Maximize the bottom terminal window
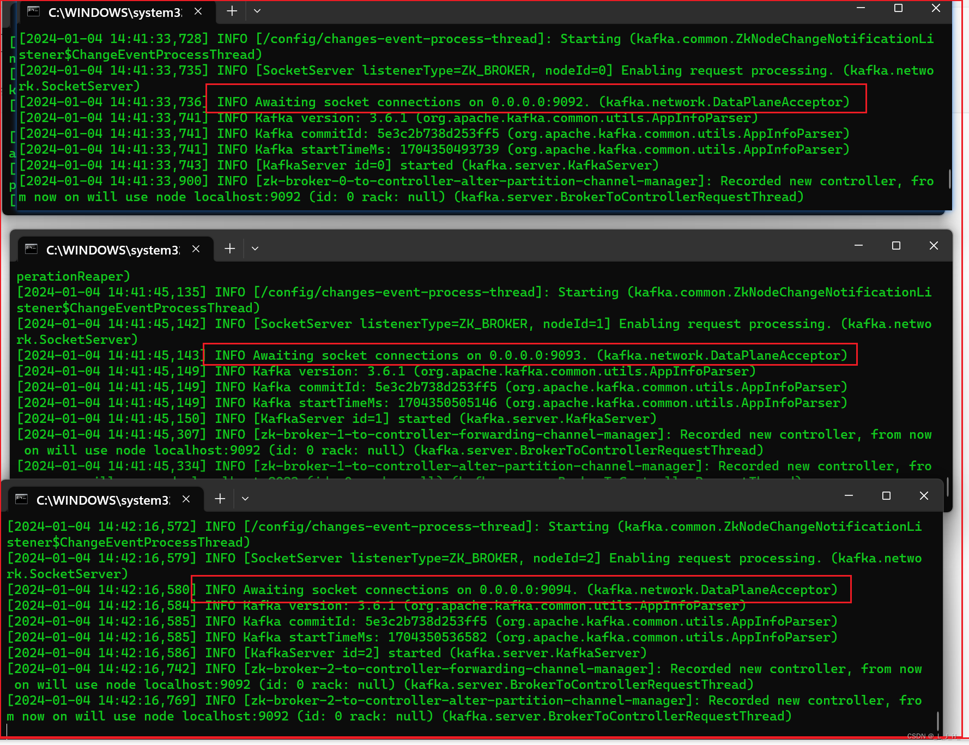Screen dimensions: 969x745 click(x=886, y=496)
